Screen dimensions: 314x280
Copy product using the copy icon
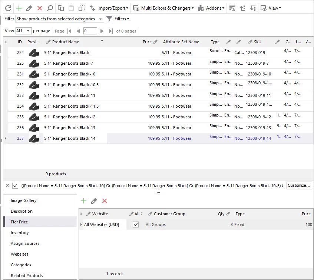[x=61, y=8]
